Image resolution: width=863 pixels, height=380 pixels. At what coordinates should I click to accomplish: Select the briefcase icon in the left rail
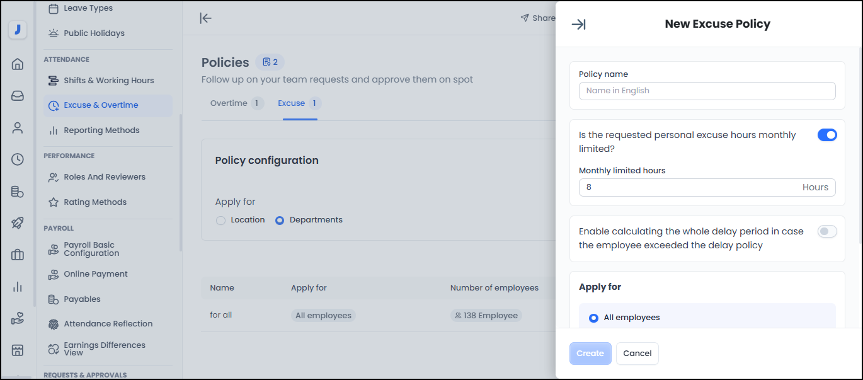16,255
